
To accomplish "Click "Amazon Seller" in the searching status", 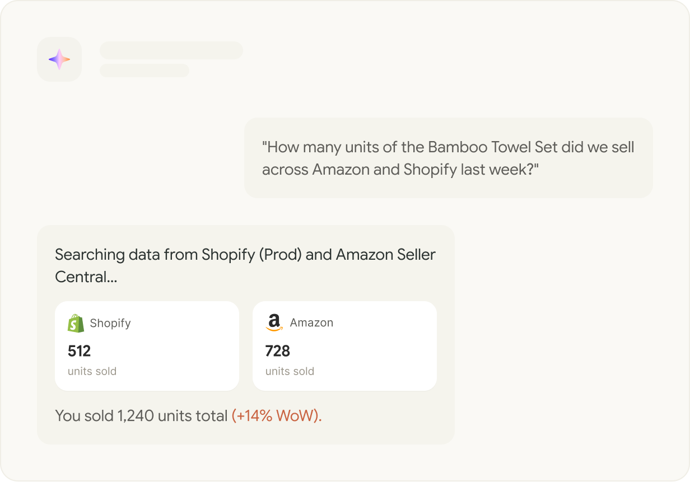I will (385, 255).
